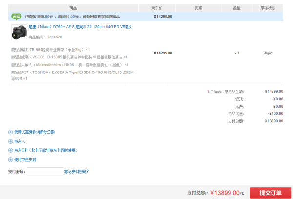This screenshot has height=199, width=293.
Task: Open the Nikon D750 product link
Action: pyautogui.click(x=81, y=27)
